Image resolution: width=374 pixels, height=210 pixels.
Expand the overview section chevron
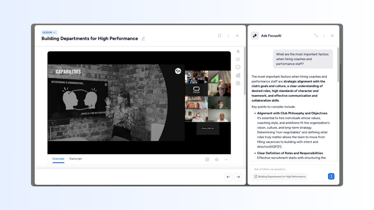point(226,160)
